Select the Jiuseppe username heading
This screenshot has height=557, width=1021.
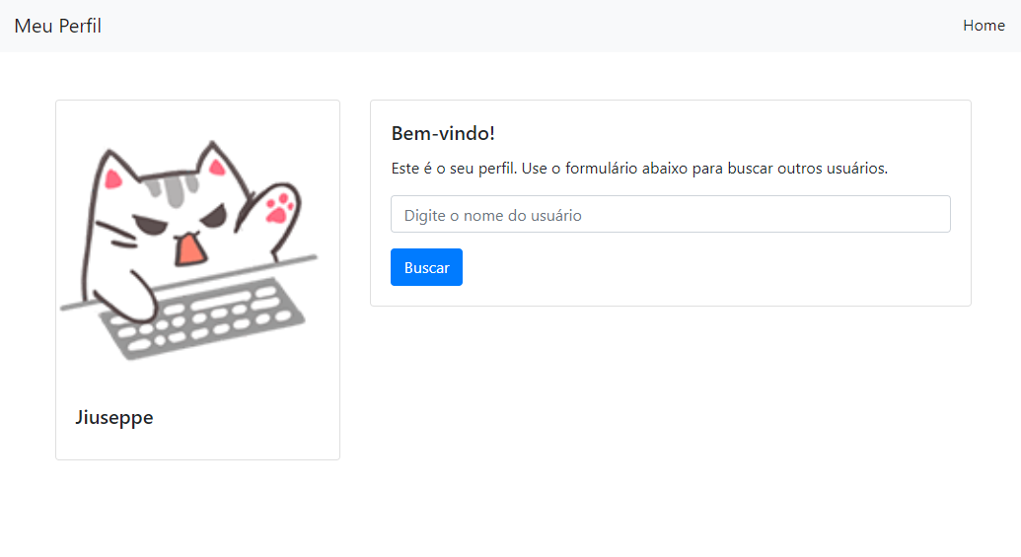pos(114,417)
